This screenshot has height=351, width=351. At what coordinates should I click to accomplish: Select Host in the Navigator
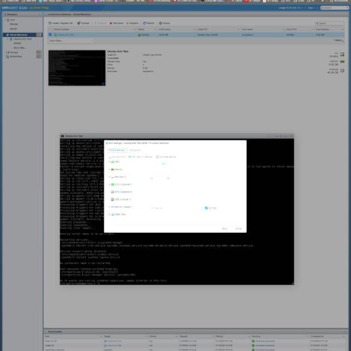point(12,20)
